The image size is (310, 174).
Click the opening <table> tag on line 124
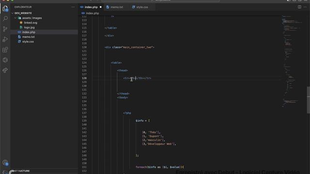coord(116,63)
